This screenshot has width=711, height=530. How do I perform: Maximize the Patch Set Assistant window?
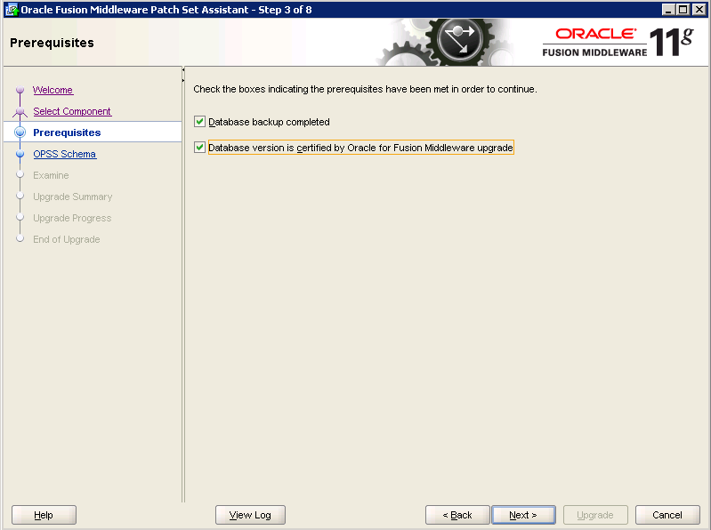coord(683,10)
